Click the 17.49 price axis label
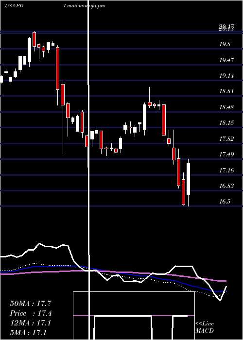This screenshot has height=340, width=243. click(226, 154)
